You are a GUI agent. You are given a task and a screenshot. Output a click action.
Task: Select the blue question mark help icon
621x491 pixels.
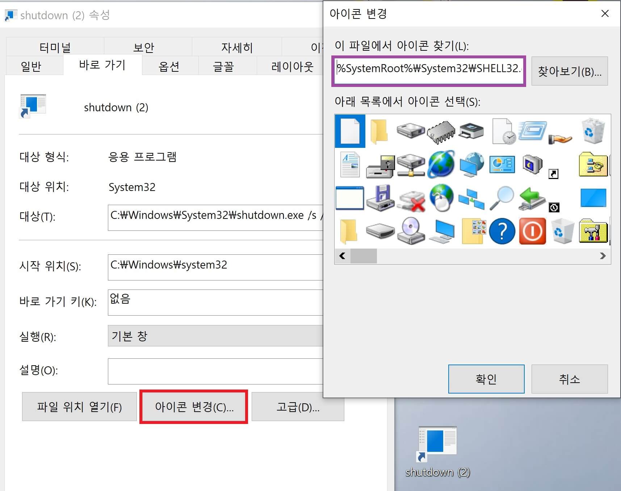tap(502, 231)
